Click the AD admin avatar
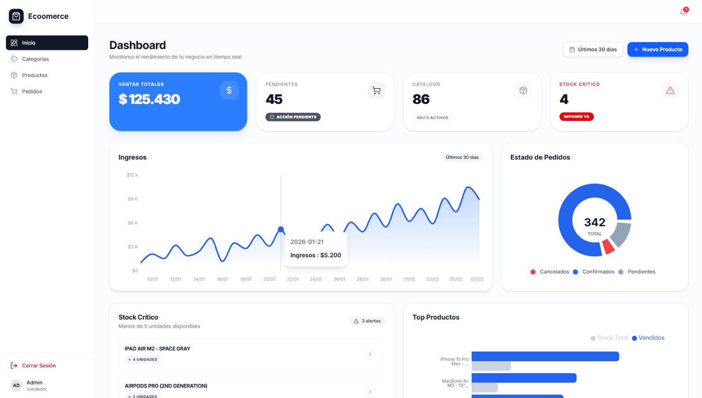The height and width of the screenshot is (398, 702). [x=16, y=386]
